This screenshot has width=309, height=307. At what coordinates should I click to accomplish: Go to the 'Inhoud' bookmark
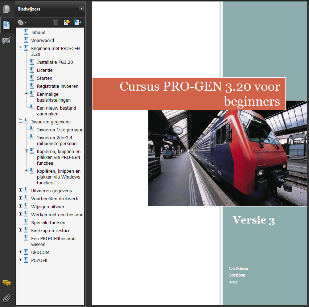pos(38,33)
